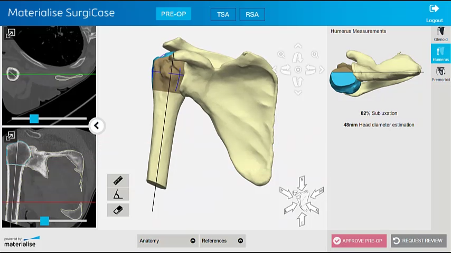
Task: Switch to the RSA tab
Action: (252, 14)
